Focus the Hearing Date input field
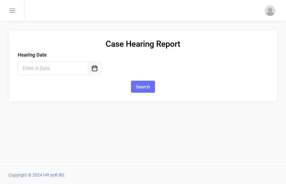 tap(53, 68)
